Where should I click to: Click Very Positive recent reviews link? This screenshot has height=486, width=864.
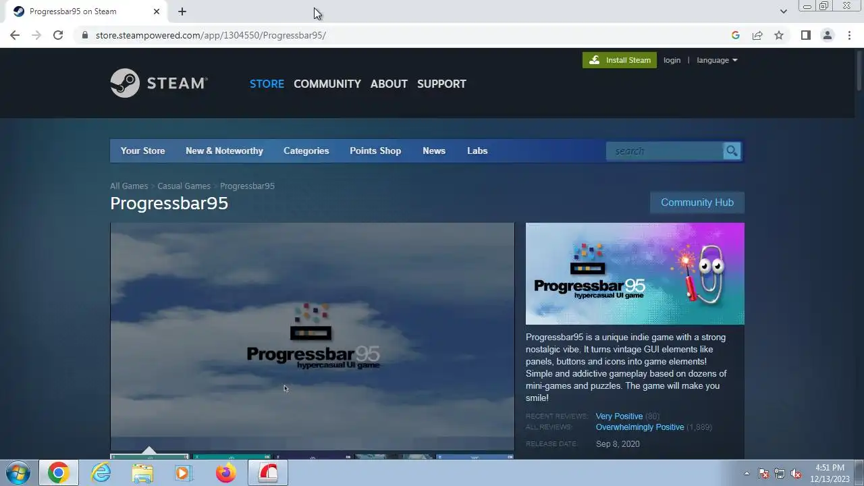(x=619, y=416)
